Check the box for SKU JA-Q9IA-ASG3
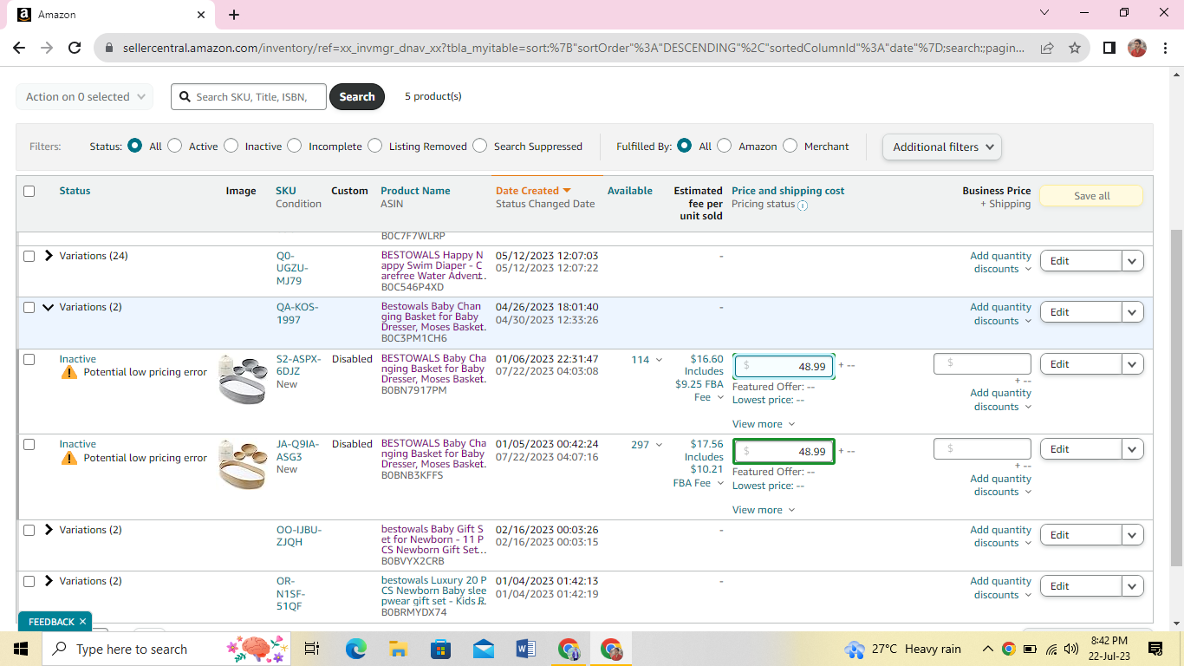Image resolution: width=1184 pixels, height=666 pixels. 29,444
